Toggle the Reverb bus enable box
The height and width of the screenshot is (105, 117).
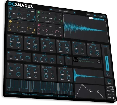click(x=8, y=52)
